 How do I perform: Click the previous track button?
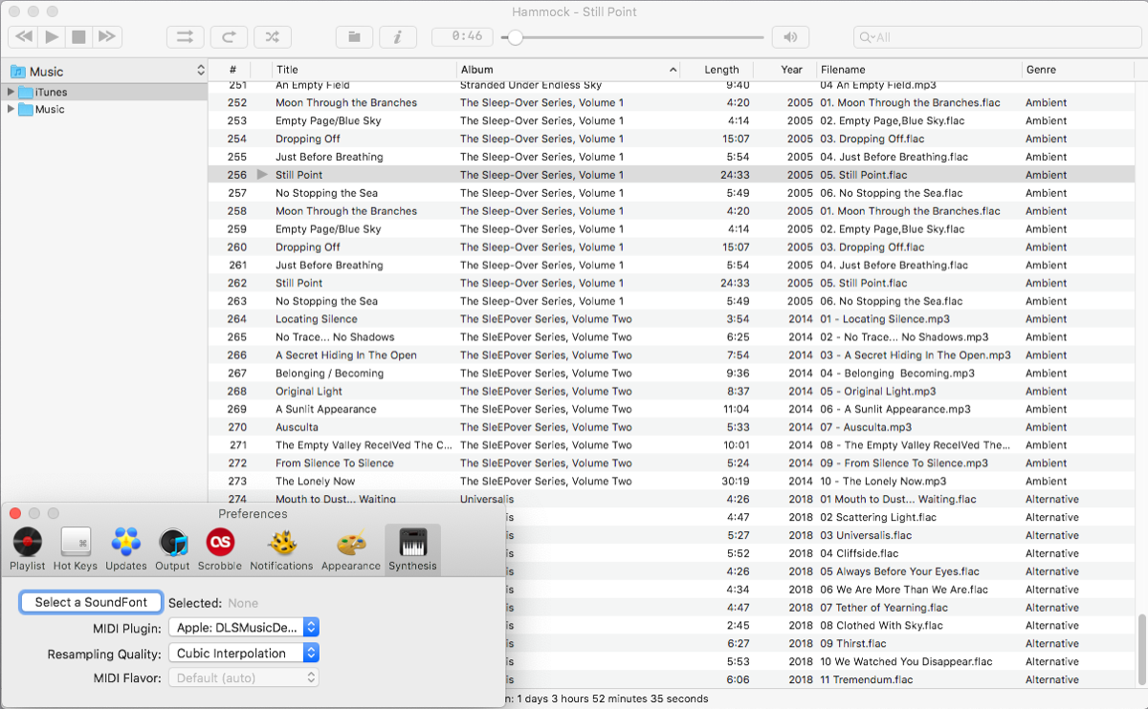24,37
